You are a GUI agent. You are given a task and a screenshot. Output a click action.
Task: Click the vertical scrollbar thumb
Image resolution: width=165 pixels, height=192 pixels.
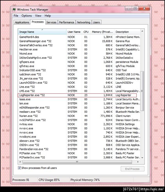[142, 91]
